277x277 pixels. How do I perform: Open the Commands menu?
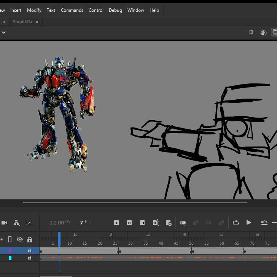tap(72, 10)
